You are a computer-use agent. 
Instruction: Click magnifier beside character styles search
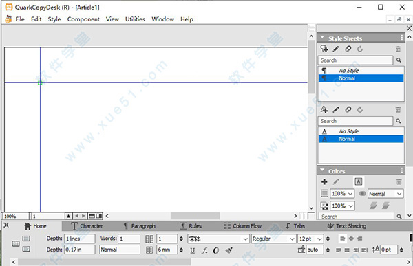[x=399, y=121]
